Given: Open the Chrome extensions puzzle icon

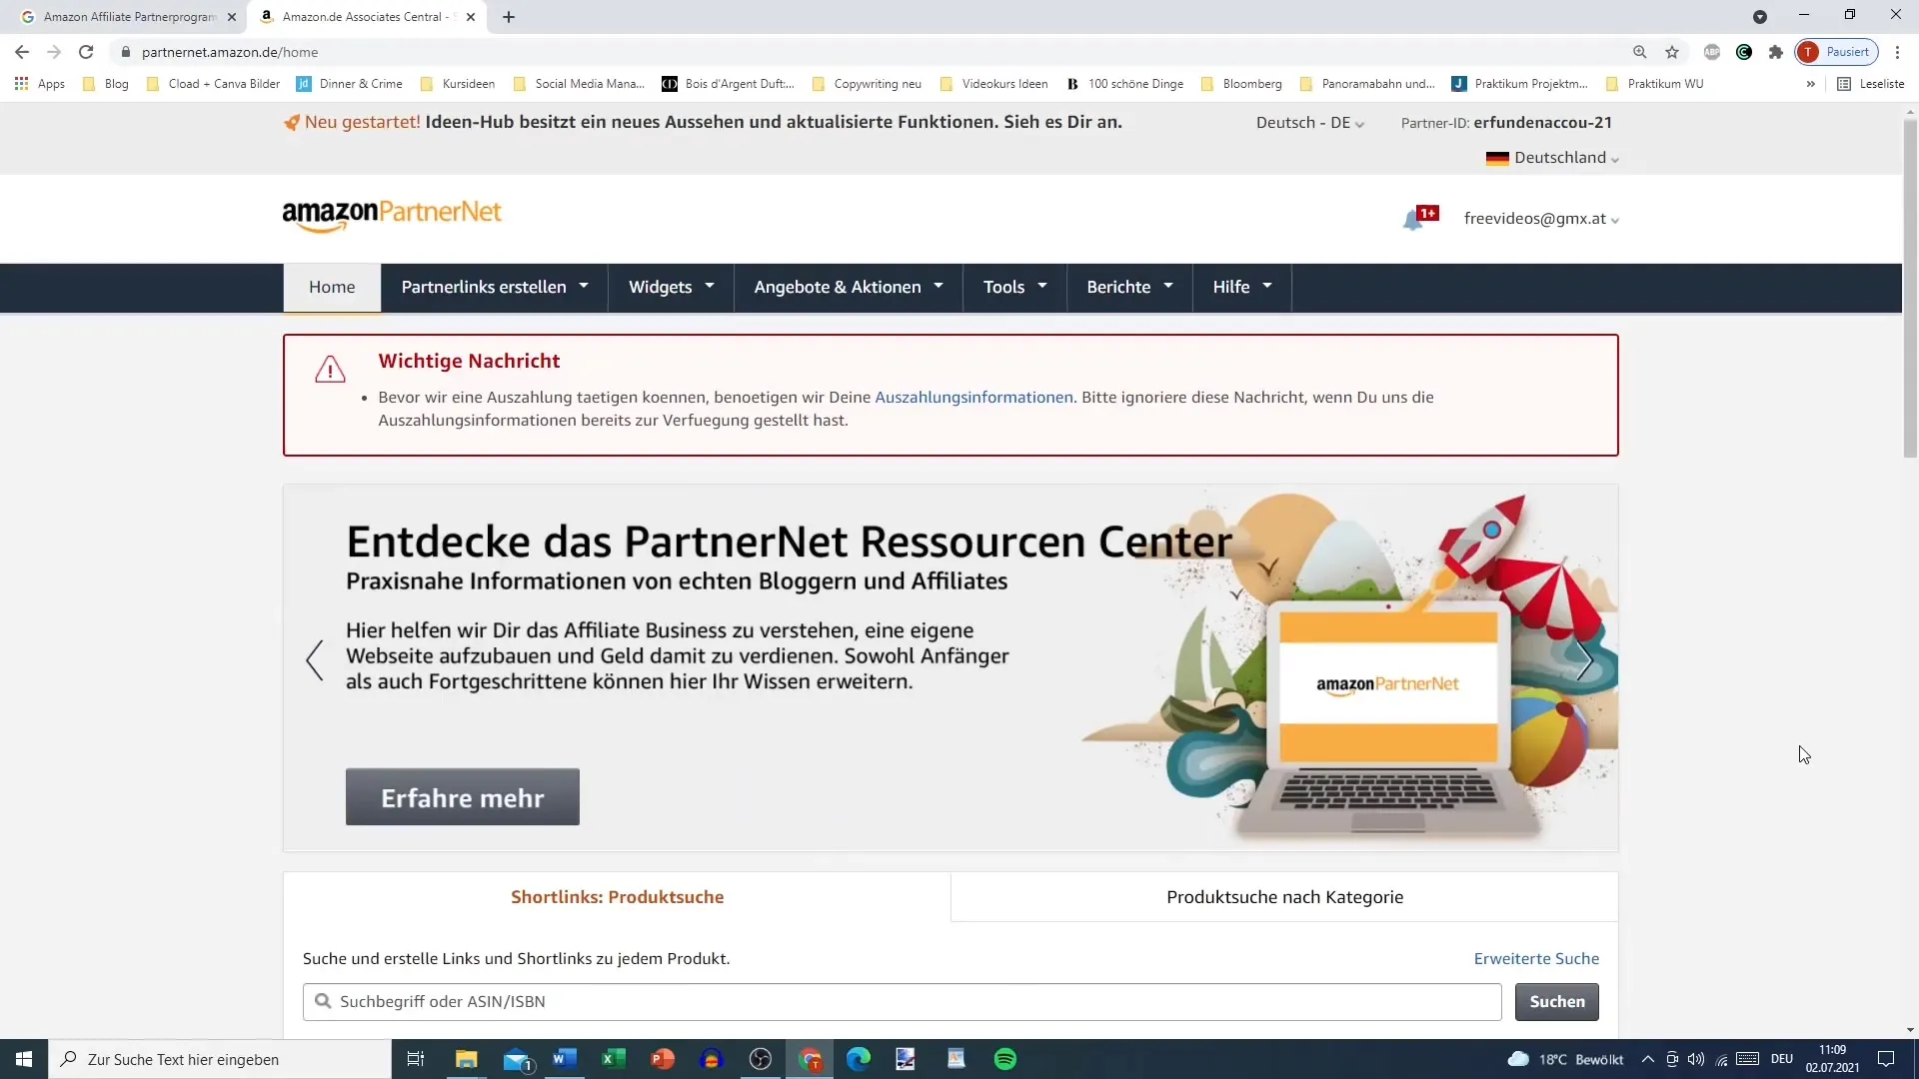Looking at the screenshot, I should point(1776,52).
